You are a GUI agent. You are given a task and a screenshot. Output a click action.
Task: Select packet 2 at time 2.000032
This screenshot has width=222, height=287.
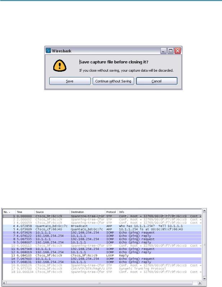point(102,219)
